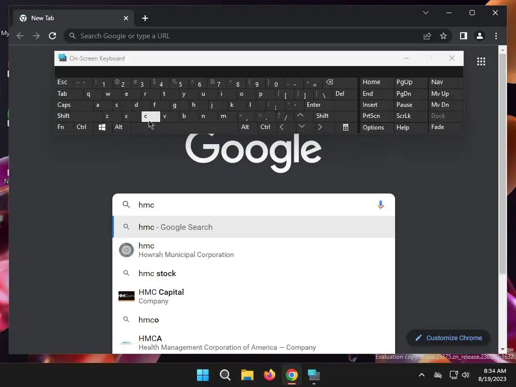The height and width of the screenshot is (387, 516).
Task: Open On-Screen Keyboard Options
Action: (376, 127)
